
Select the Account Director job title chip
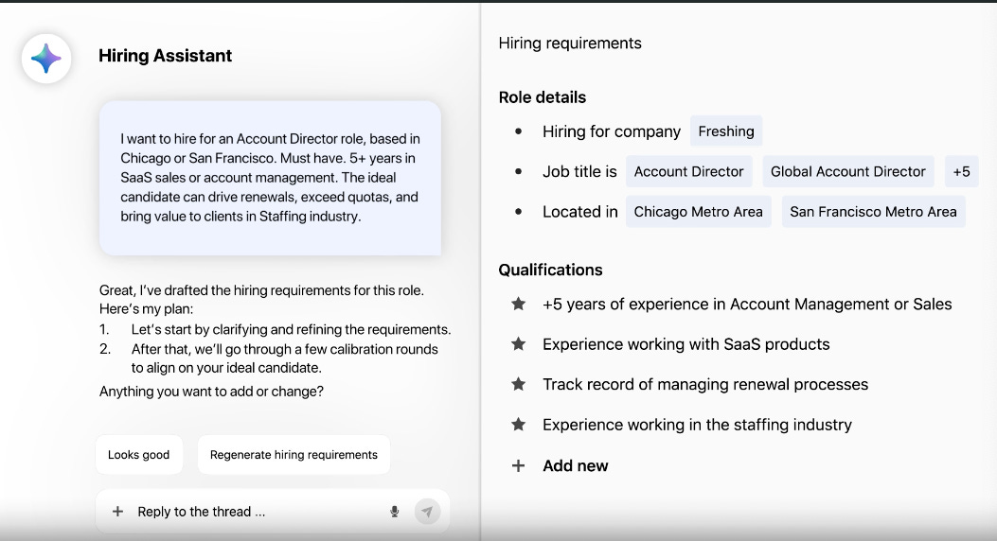click(688, 171)
